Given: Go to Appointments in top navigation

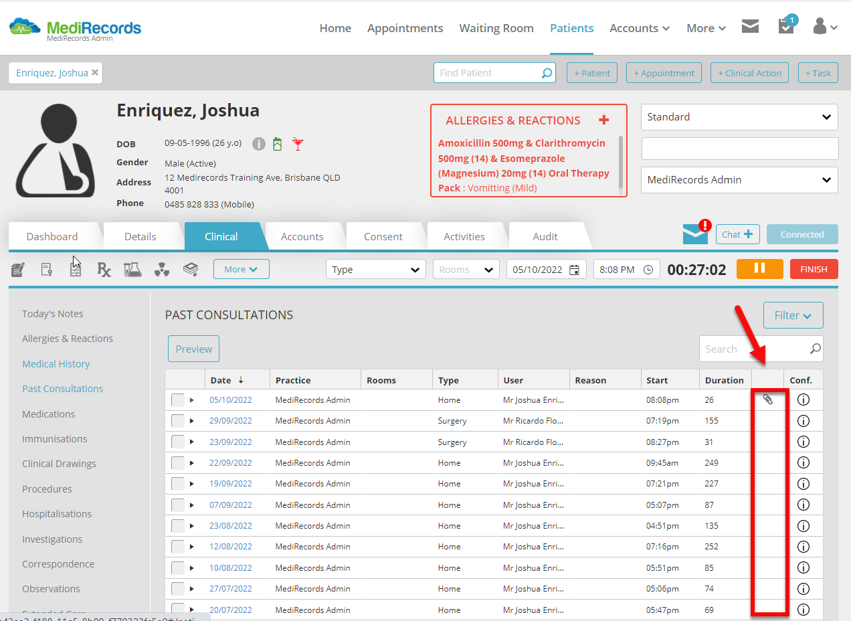Looking at the screenshot, I should click(405, 28).
